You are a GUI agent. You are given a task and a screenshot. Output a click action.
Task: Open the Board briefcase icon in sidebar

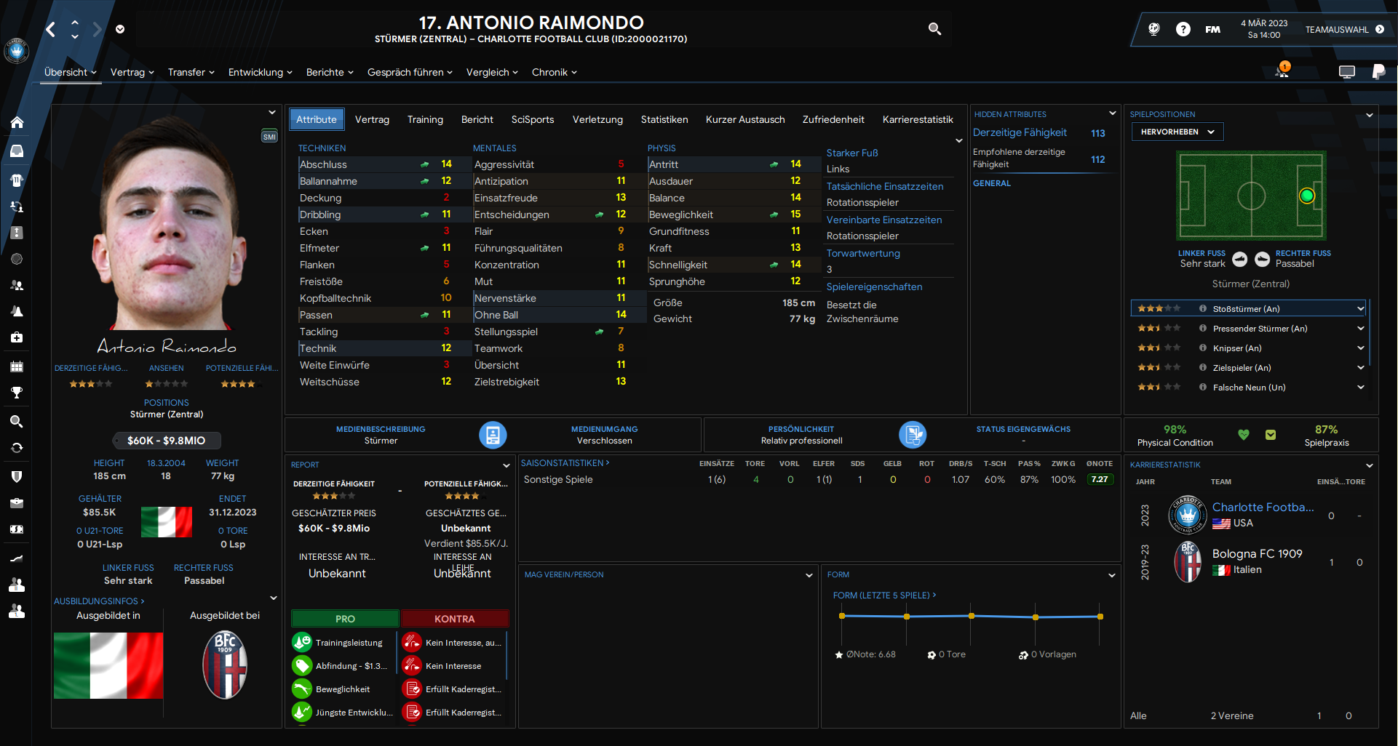[x=17, y=503]
